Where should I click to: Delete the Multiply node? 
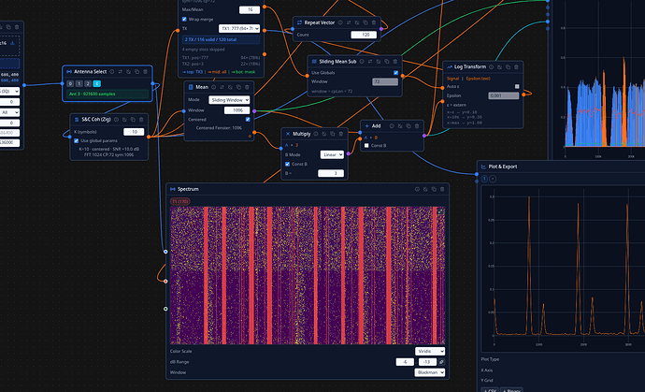tap(341, 134)
